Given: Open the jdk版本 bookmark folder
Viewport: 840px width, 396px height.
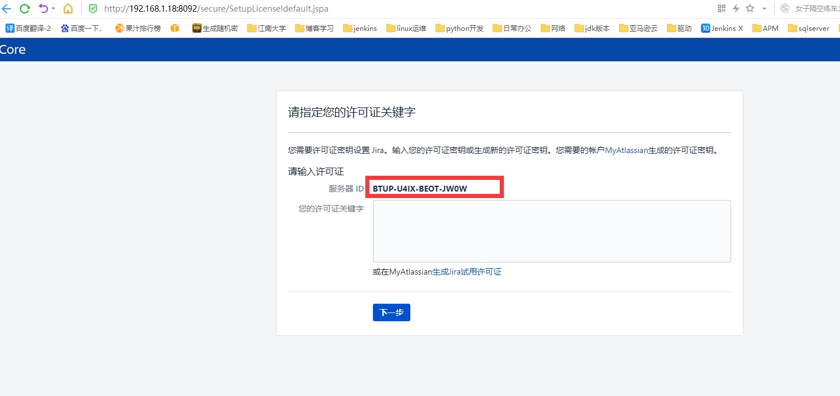Looking at the screenshot, I should tap(592, 28).
